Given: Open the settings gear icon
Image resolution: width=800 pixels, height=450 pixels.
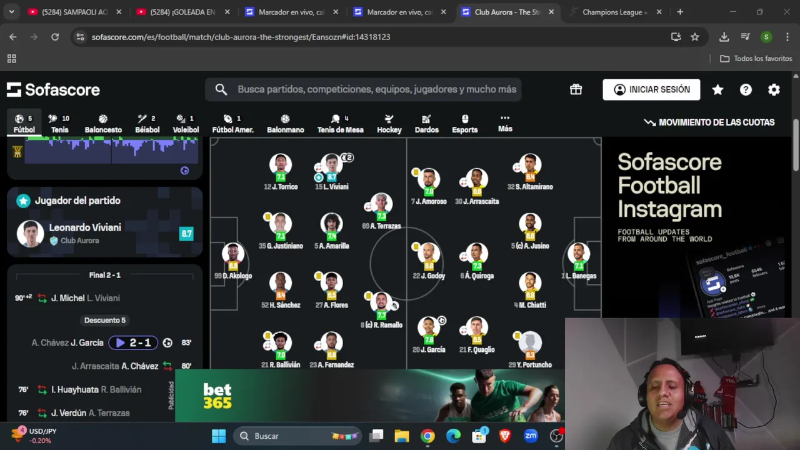Looking at the screenshot, I should pyautogui.click(x=774, y=89).
